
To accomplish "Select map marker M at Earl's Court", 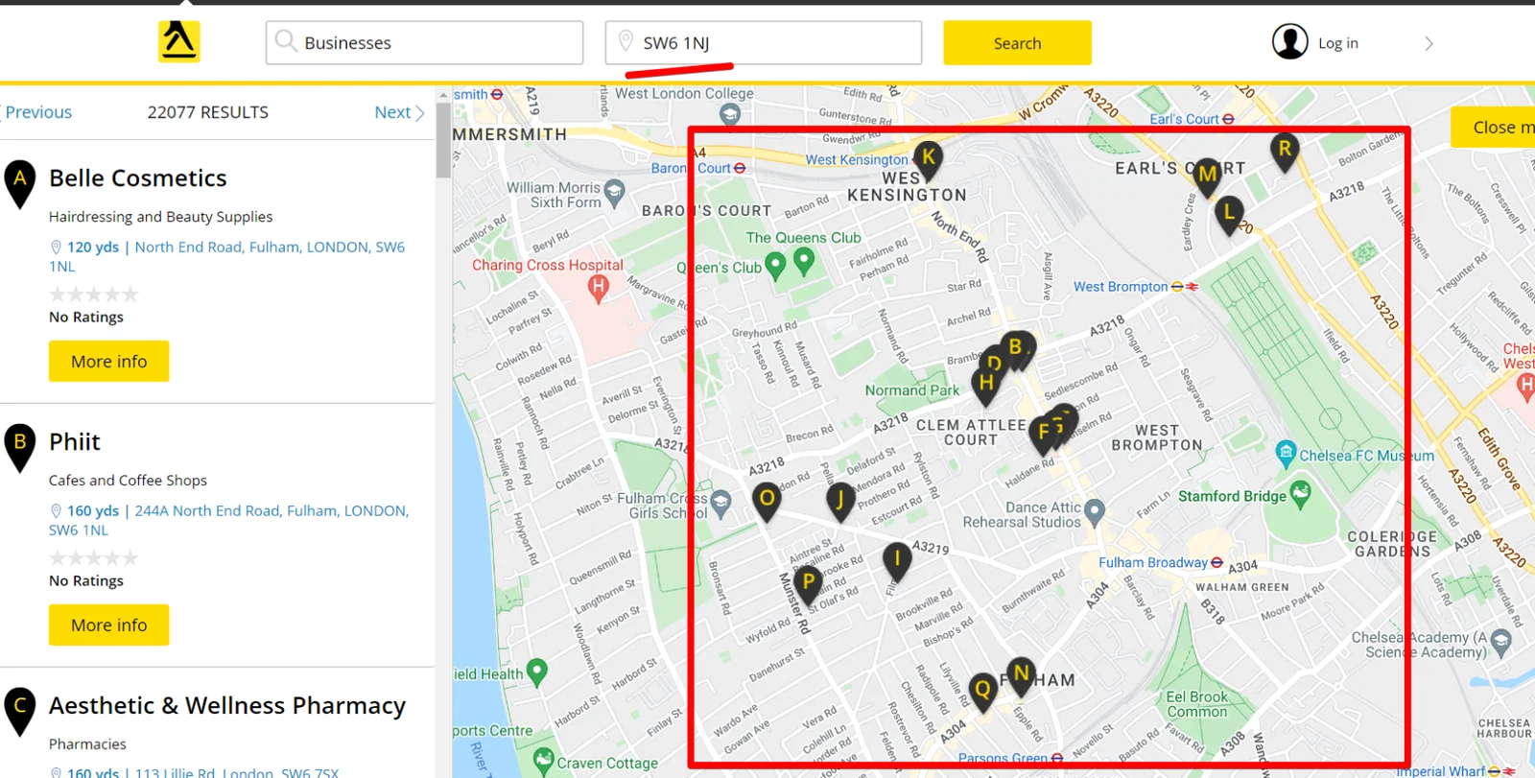I will (x=1207, y=177).
